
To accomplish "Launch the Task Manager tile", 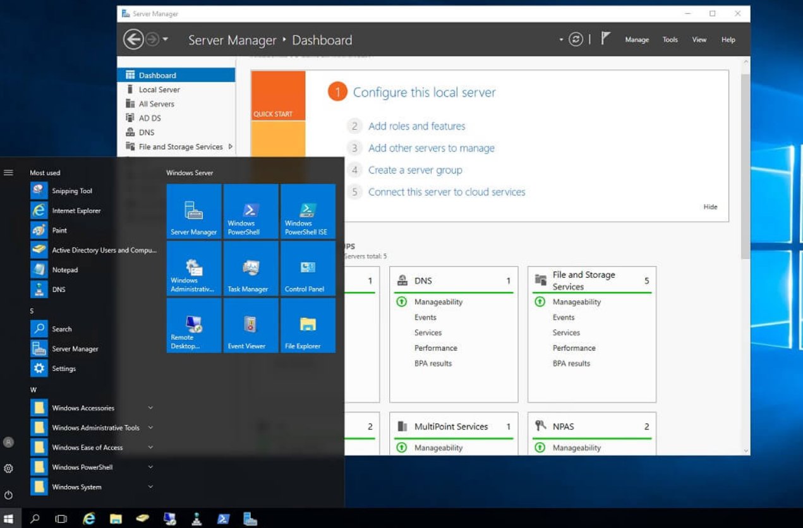I will pos(250,268).
